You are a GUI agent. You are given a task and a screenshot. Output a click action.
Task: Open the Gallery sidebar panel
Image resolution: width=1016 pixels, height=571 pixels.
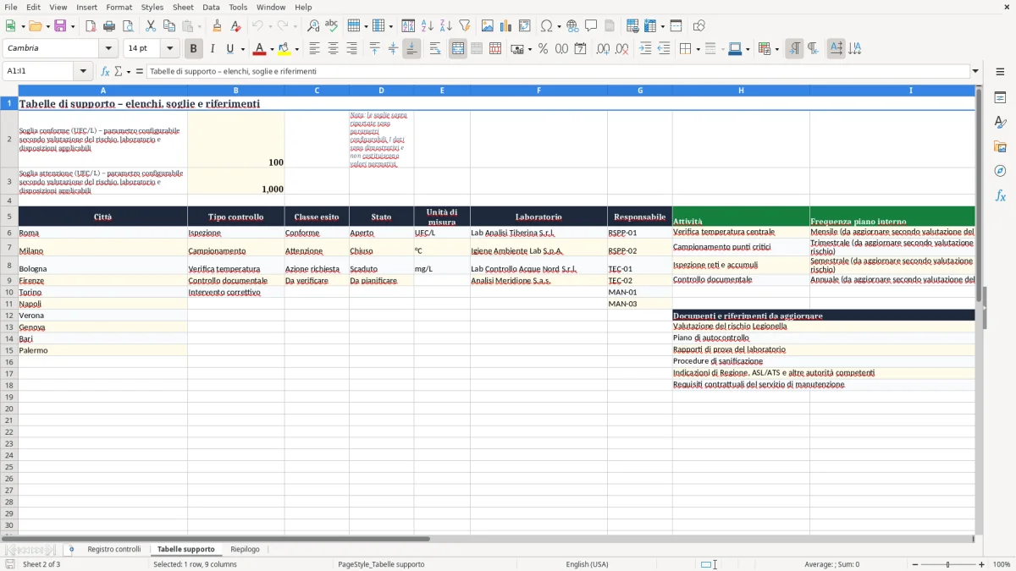tap(1000, 146)
